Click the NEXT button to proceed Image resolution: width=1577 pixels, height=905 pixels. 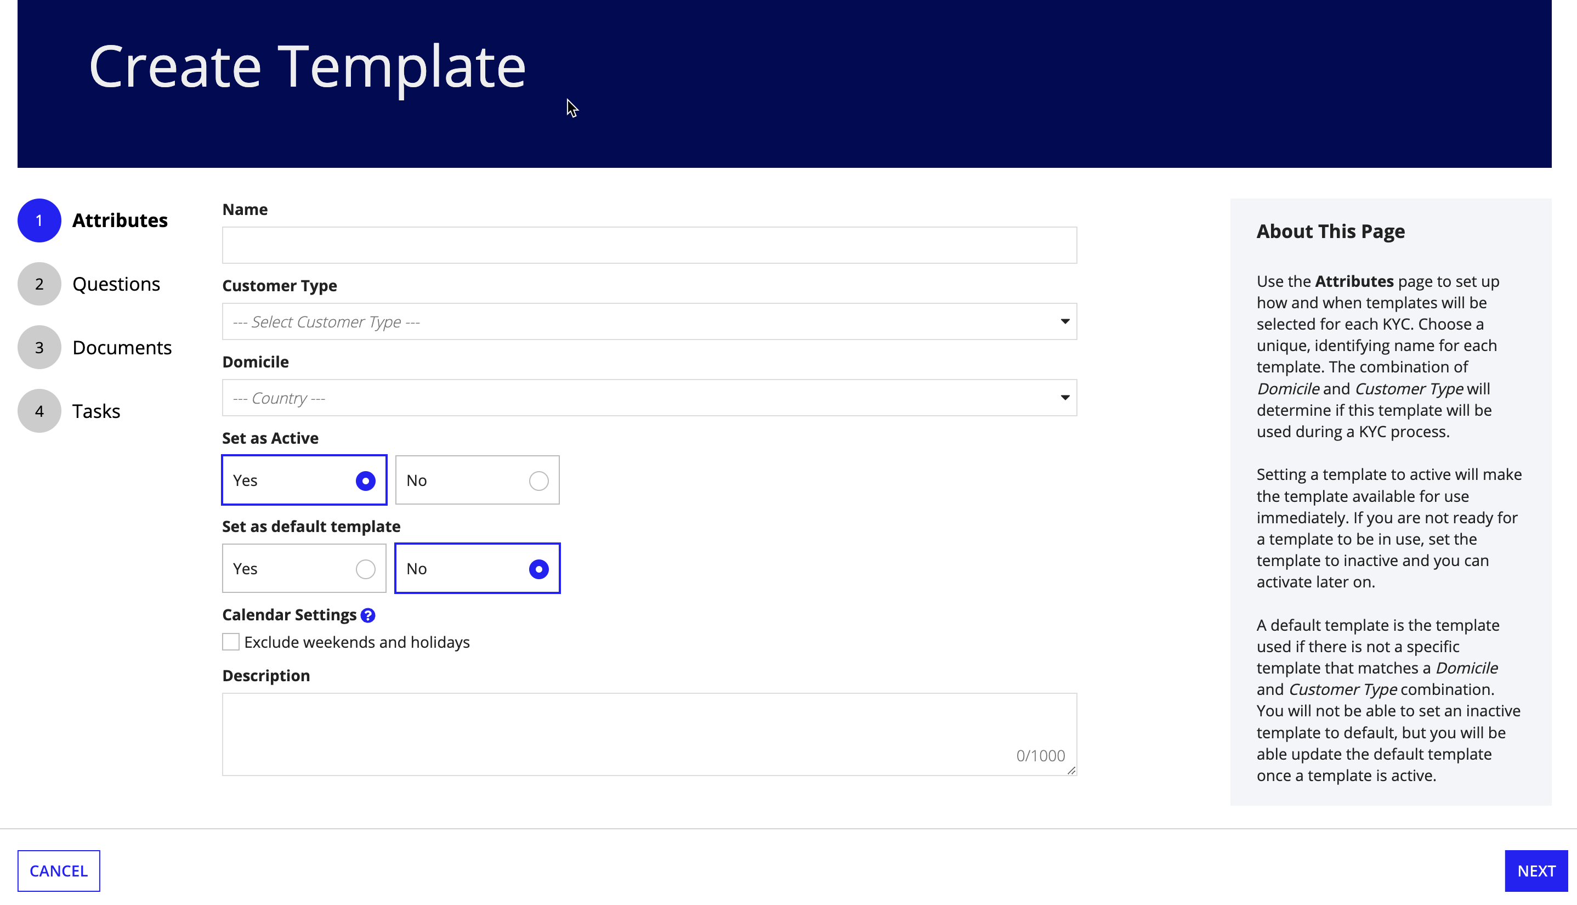pyautogui.click(x=1536, y=870)
